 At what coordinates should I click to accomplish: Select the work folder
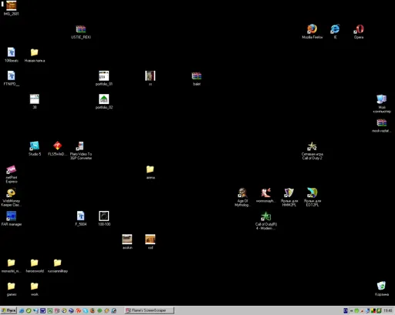point(35,286)
